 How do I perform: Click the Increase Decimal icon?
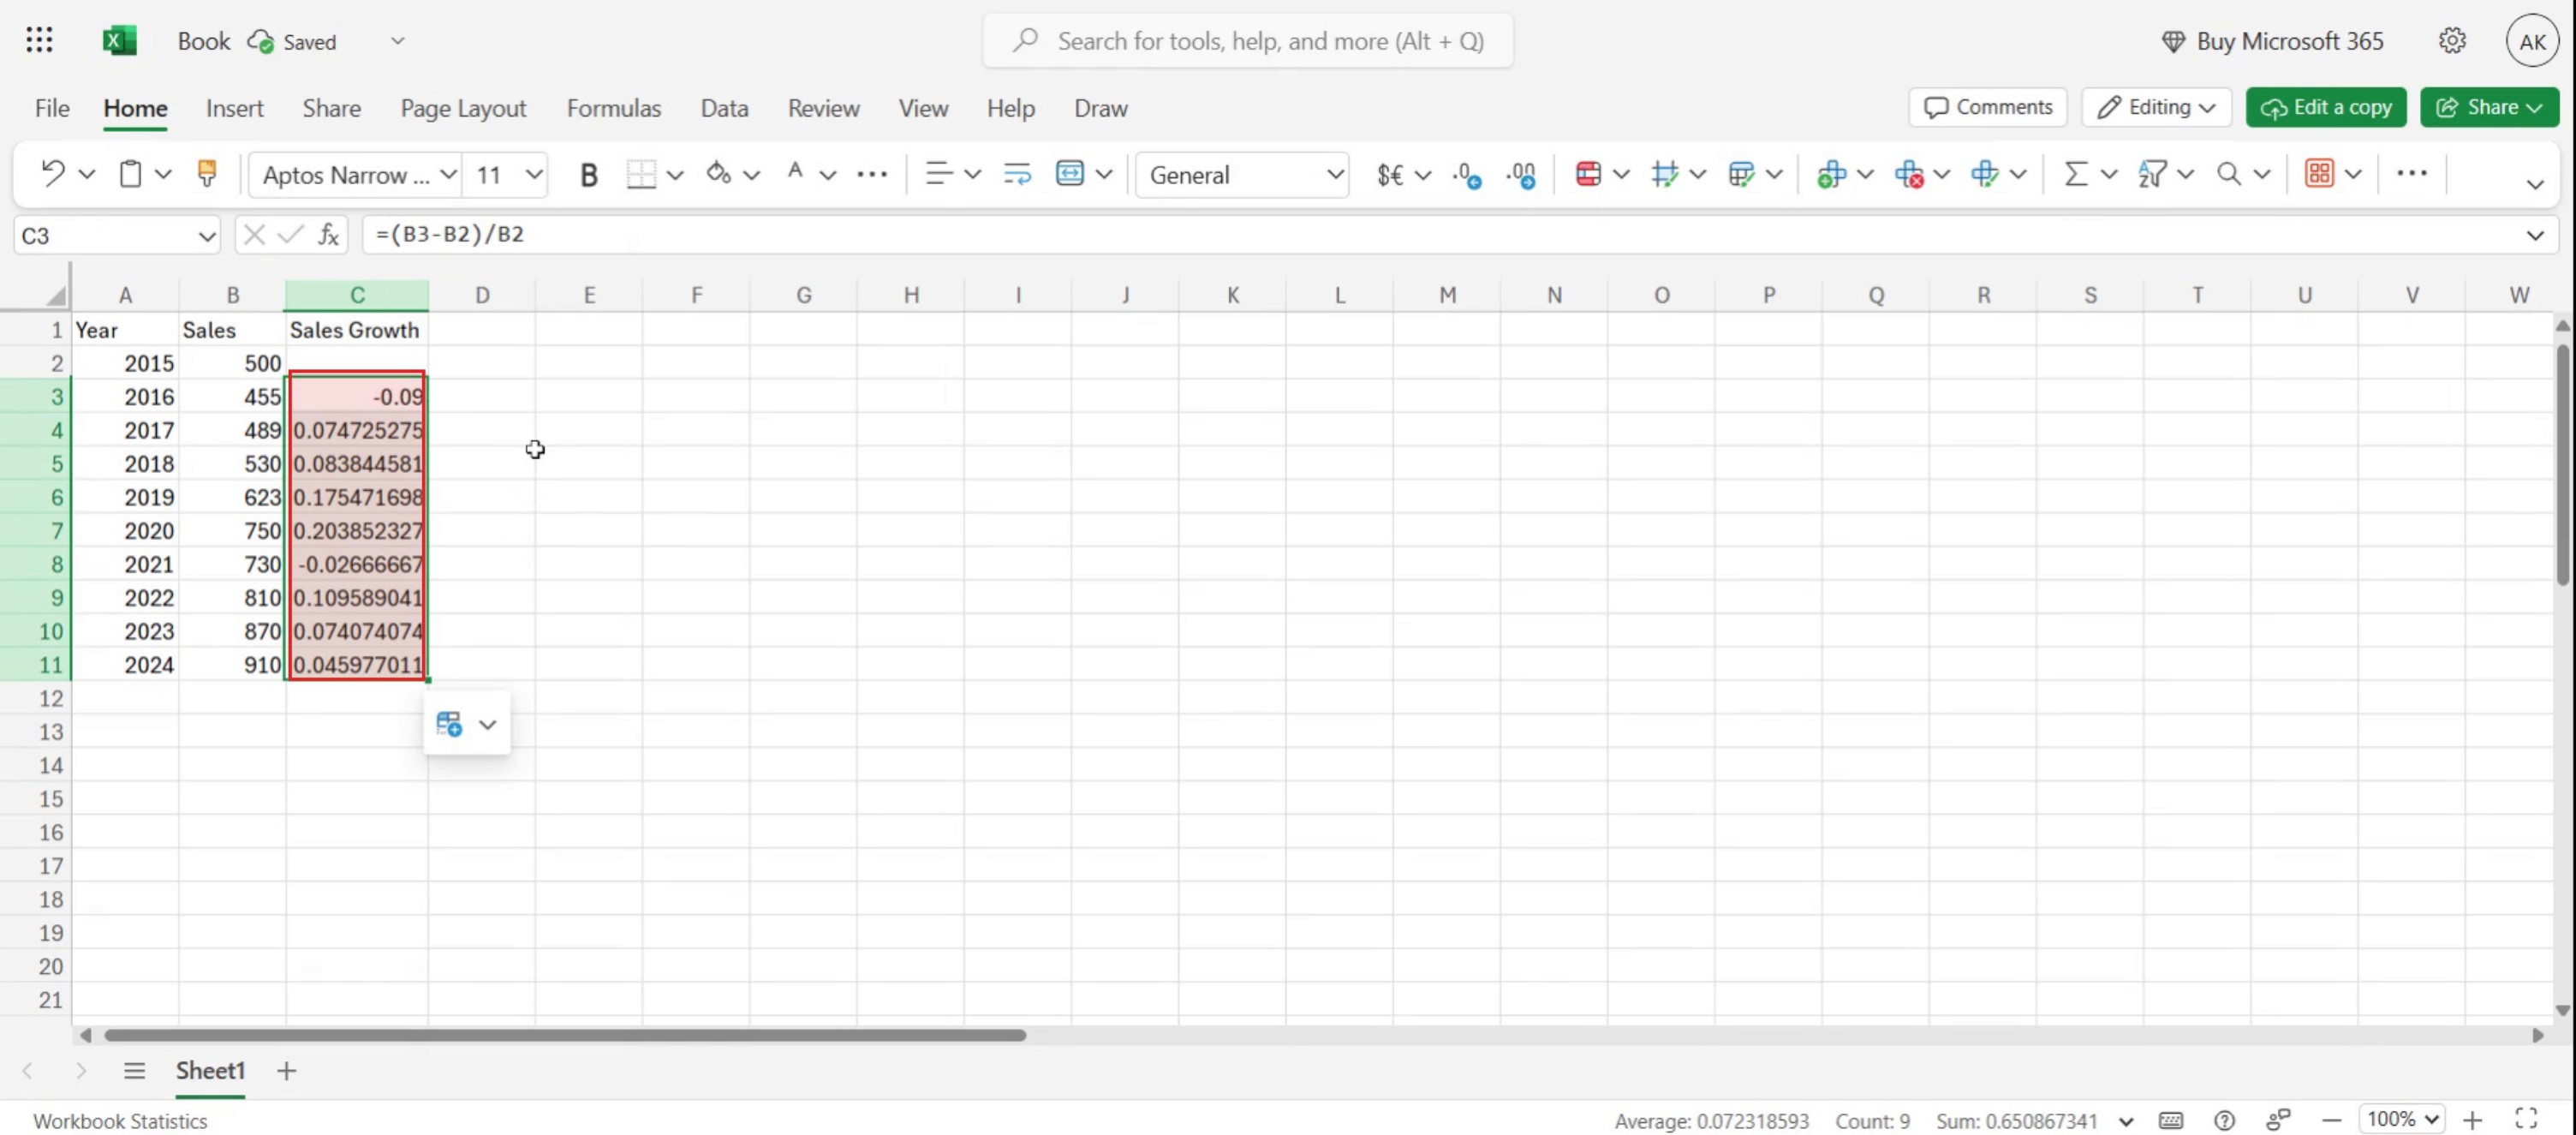pyautogui.click(x=1466, y=174)
